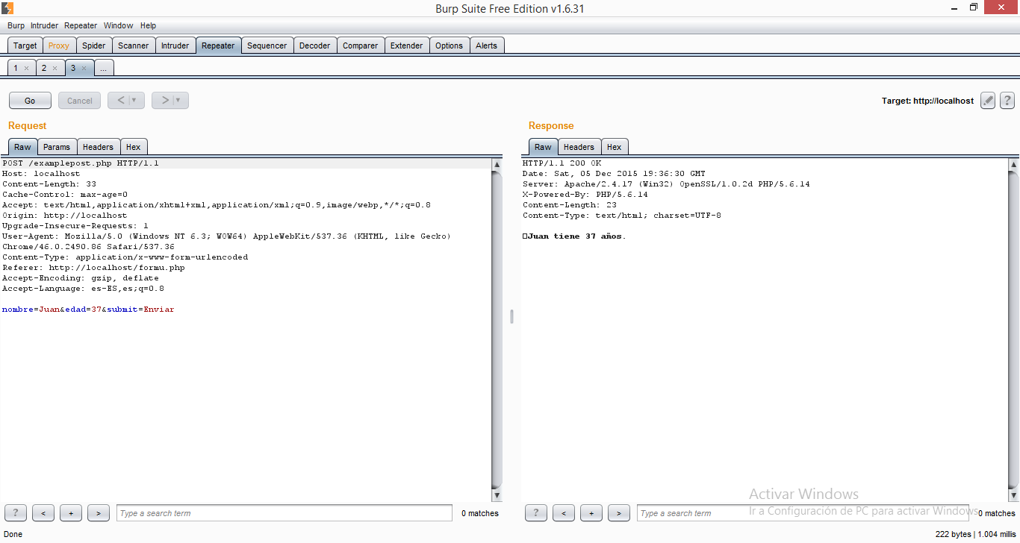The height and width of the screenshot is (543, 1020).
Task: Switch to the Options tab
Action: (450, 45)
